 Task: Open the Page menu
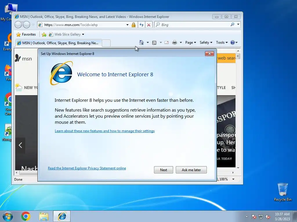coord(191,42)
